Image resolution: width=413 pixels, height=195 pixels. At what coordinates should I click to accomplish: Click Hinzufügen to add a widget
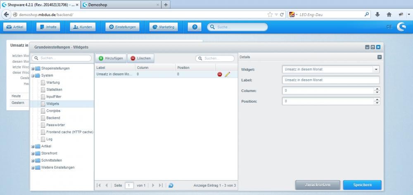(111, 59)
